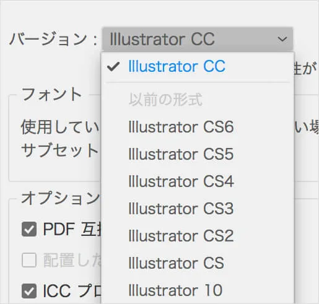Choose Illustrator CS2 from the version list

pos(198,236)
